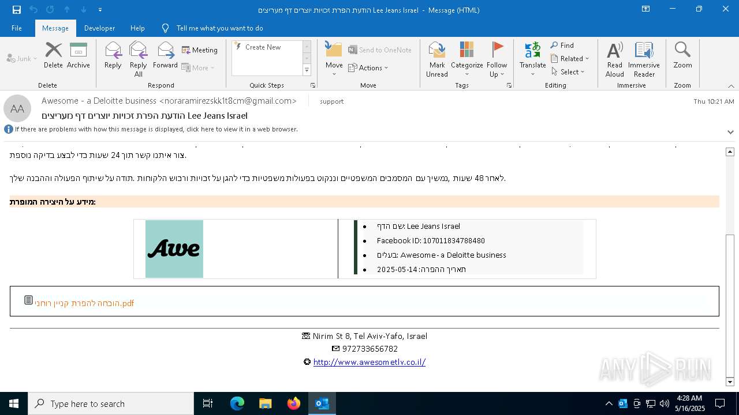739x415 pixels.
Task: Open the notifications center
Action: [720, 403]
